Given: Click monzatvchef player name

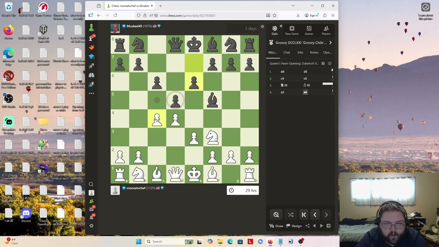Looking at the screenshot, I should 136,188.
